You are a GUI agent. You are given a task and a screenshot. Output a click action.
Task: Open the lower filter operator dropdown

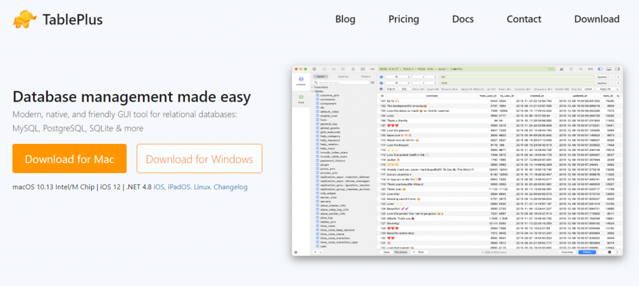424,83
